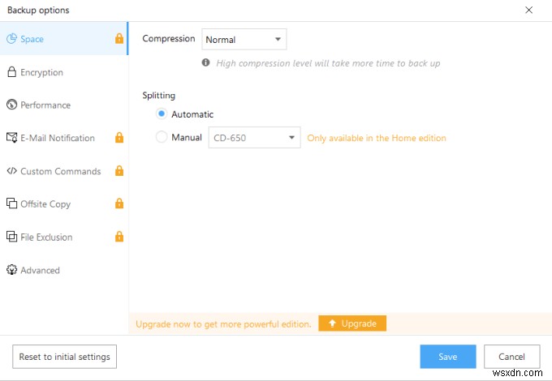552x381 pixels.
Task: Cancel the backup options dialog
Action: 511,357
